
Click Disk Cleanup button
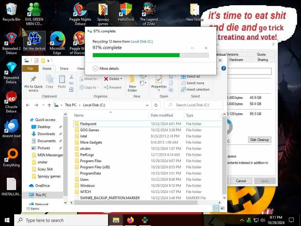[260, 140]
